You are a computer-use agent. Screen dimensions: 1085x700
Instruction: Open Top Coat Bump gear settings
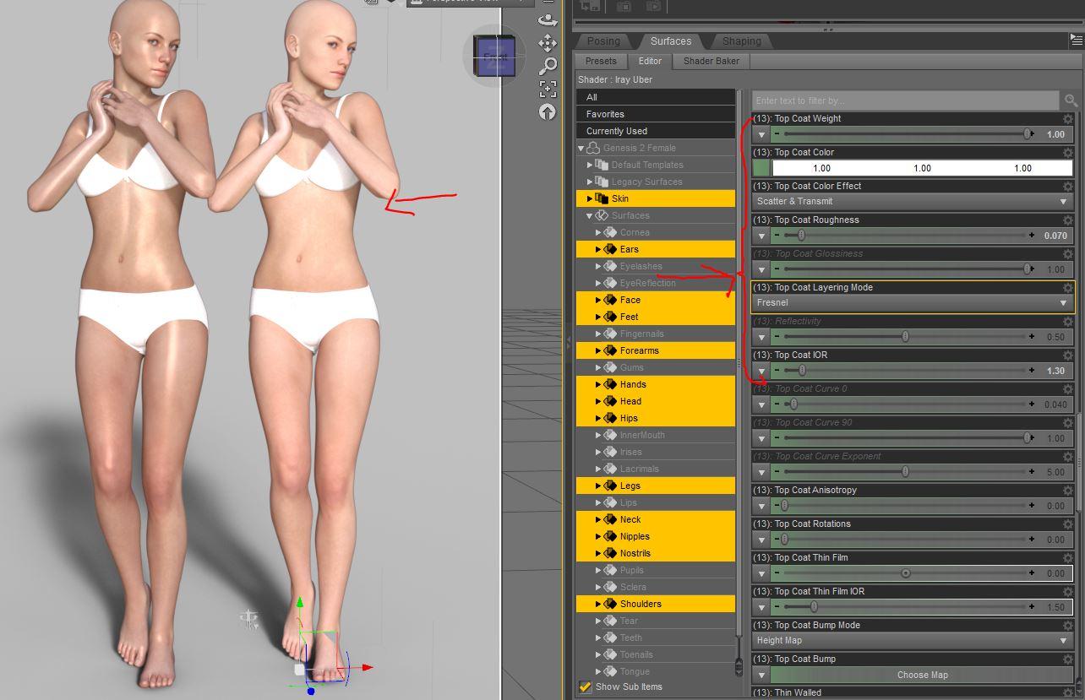pyautogui.click(x=1068, y=659)
